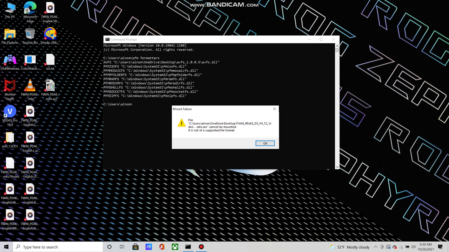Select the TWIN_PEAK .mkv.ffindex file
Viewport: 449px width, 252px height.
click(x=10, y=168)
